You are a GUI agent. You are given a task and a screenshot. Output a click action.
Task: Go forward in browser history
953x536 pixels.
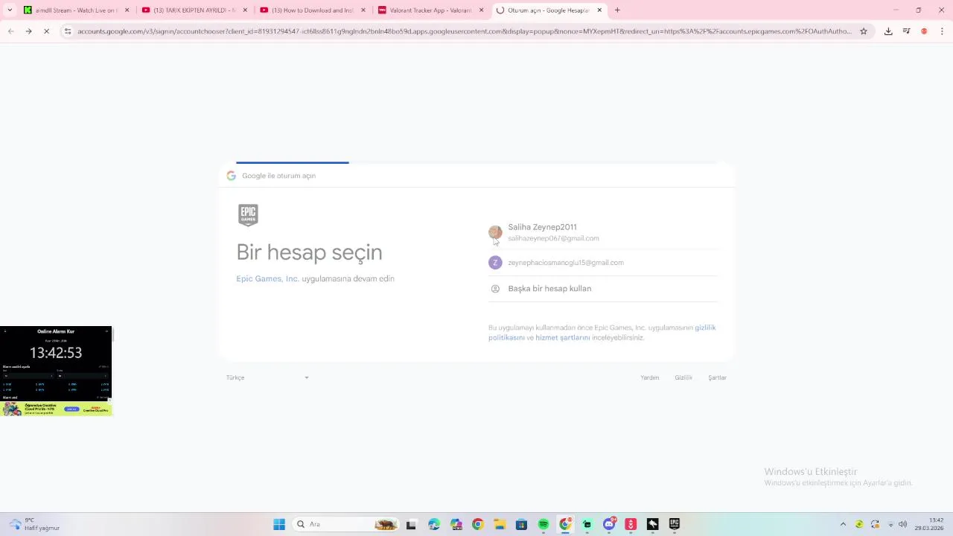(x=28, y=31)
